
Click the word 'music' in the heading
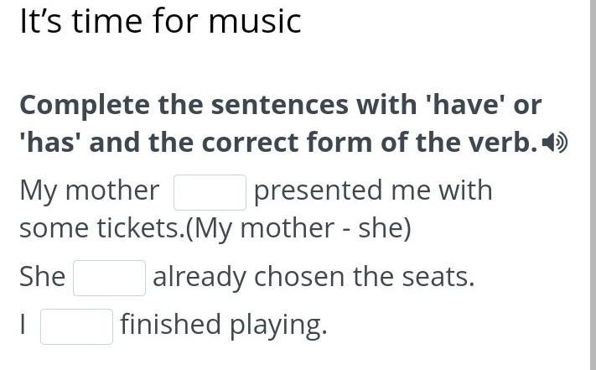(x=254, y=21)
